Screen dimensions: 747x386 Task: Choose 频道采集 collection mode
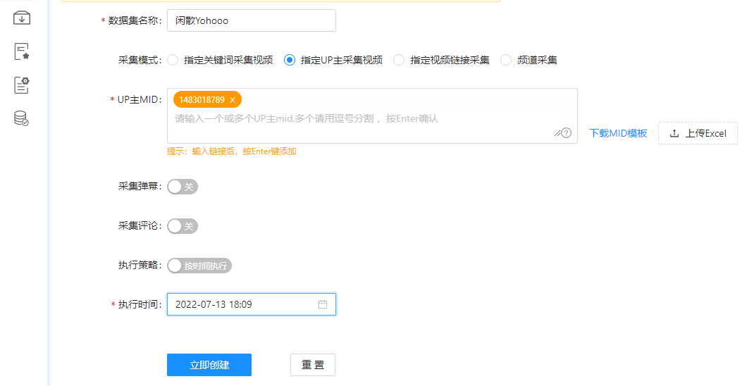[x=506, y=60]
